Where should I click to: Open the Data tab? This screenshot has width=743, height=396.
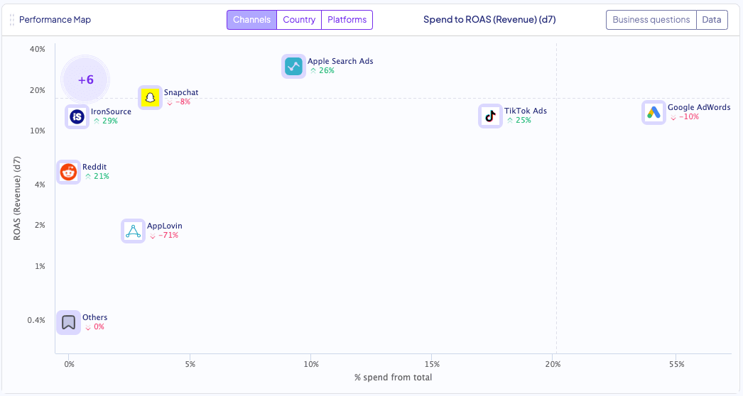coord(712,20)
